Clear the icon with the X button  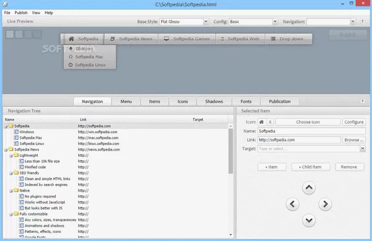coord(270,122)
